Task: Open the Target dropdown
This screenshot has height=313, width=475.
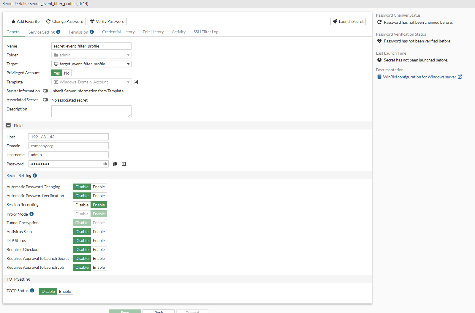Action: 128,64
